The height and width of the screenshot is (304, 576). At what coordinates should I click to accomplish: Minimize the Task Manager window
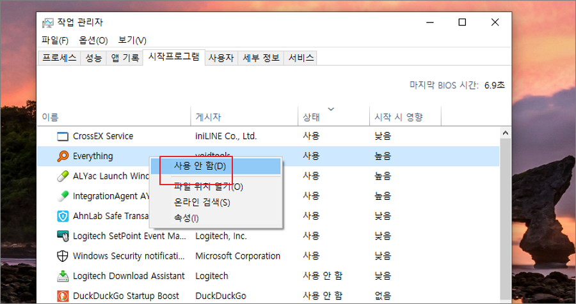(x=429, y=22)
